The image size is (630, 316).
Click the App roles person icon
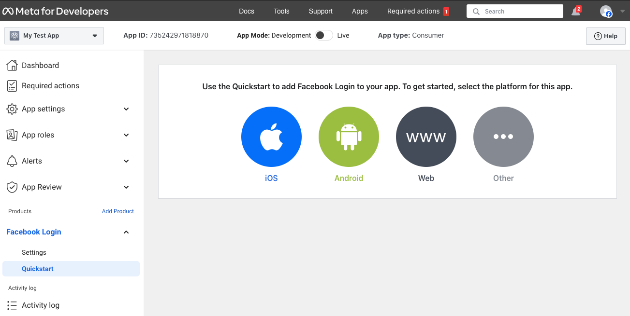(x=12, y=135)
